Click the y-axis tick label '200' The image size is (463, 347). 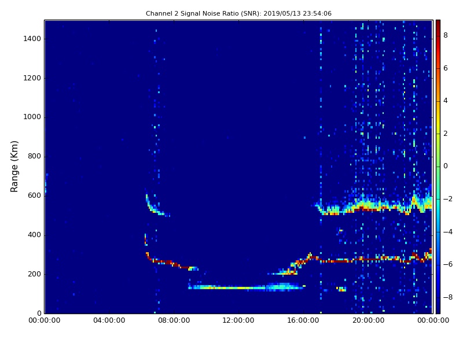34,274
